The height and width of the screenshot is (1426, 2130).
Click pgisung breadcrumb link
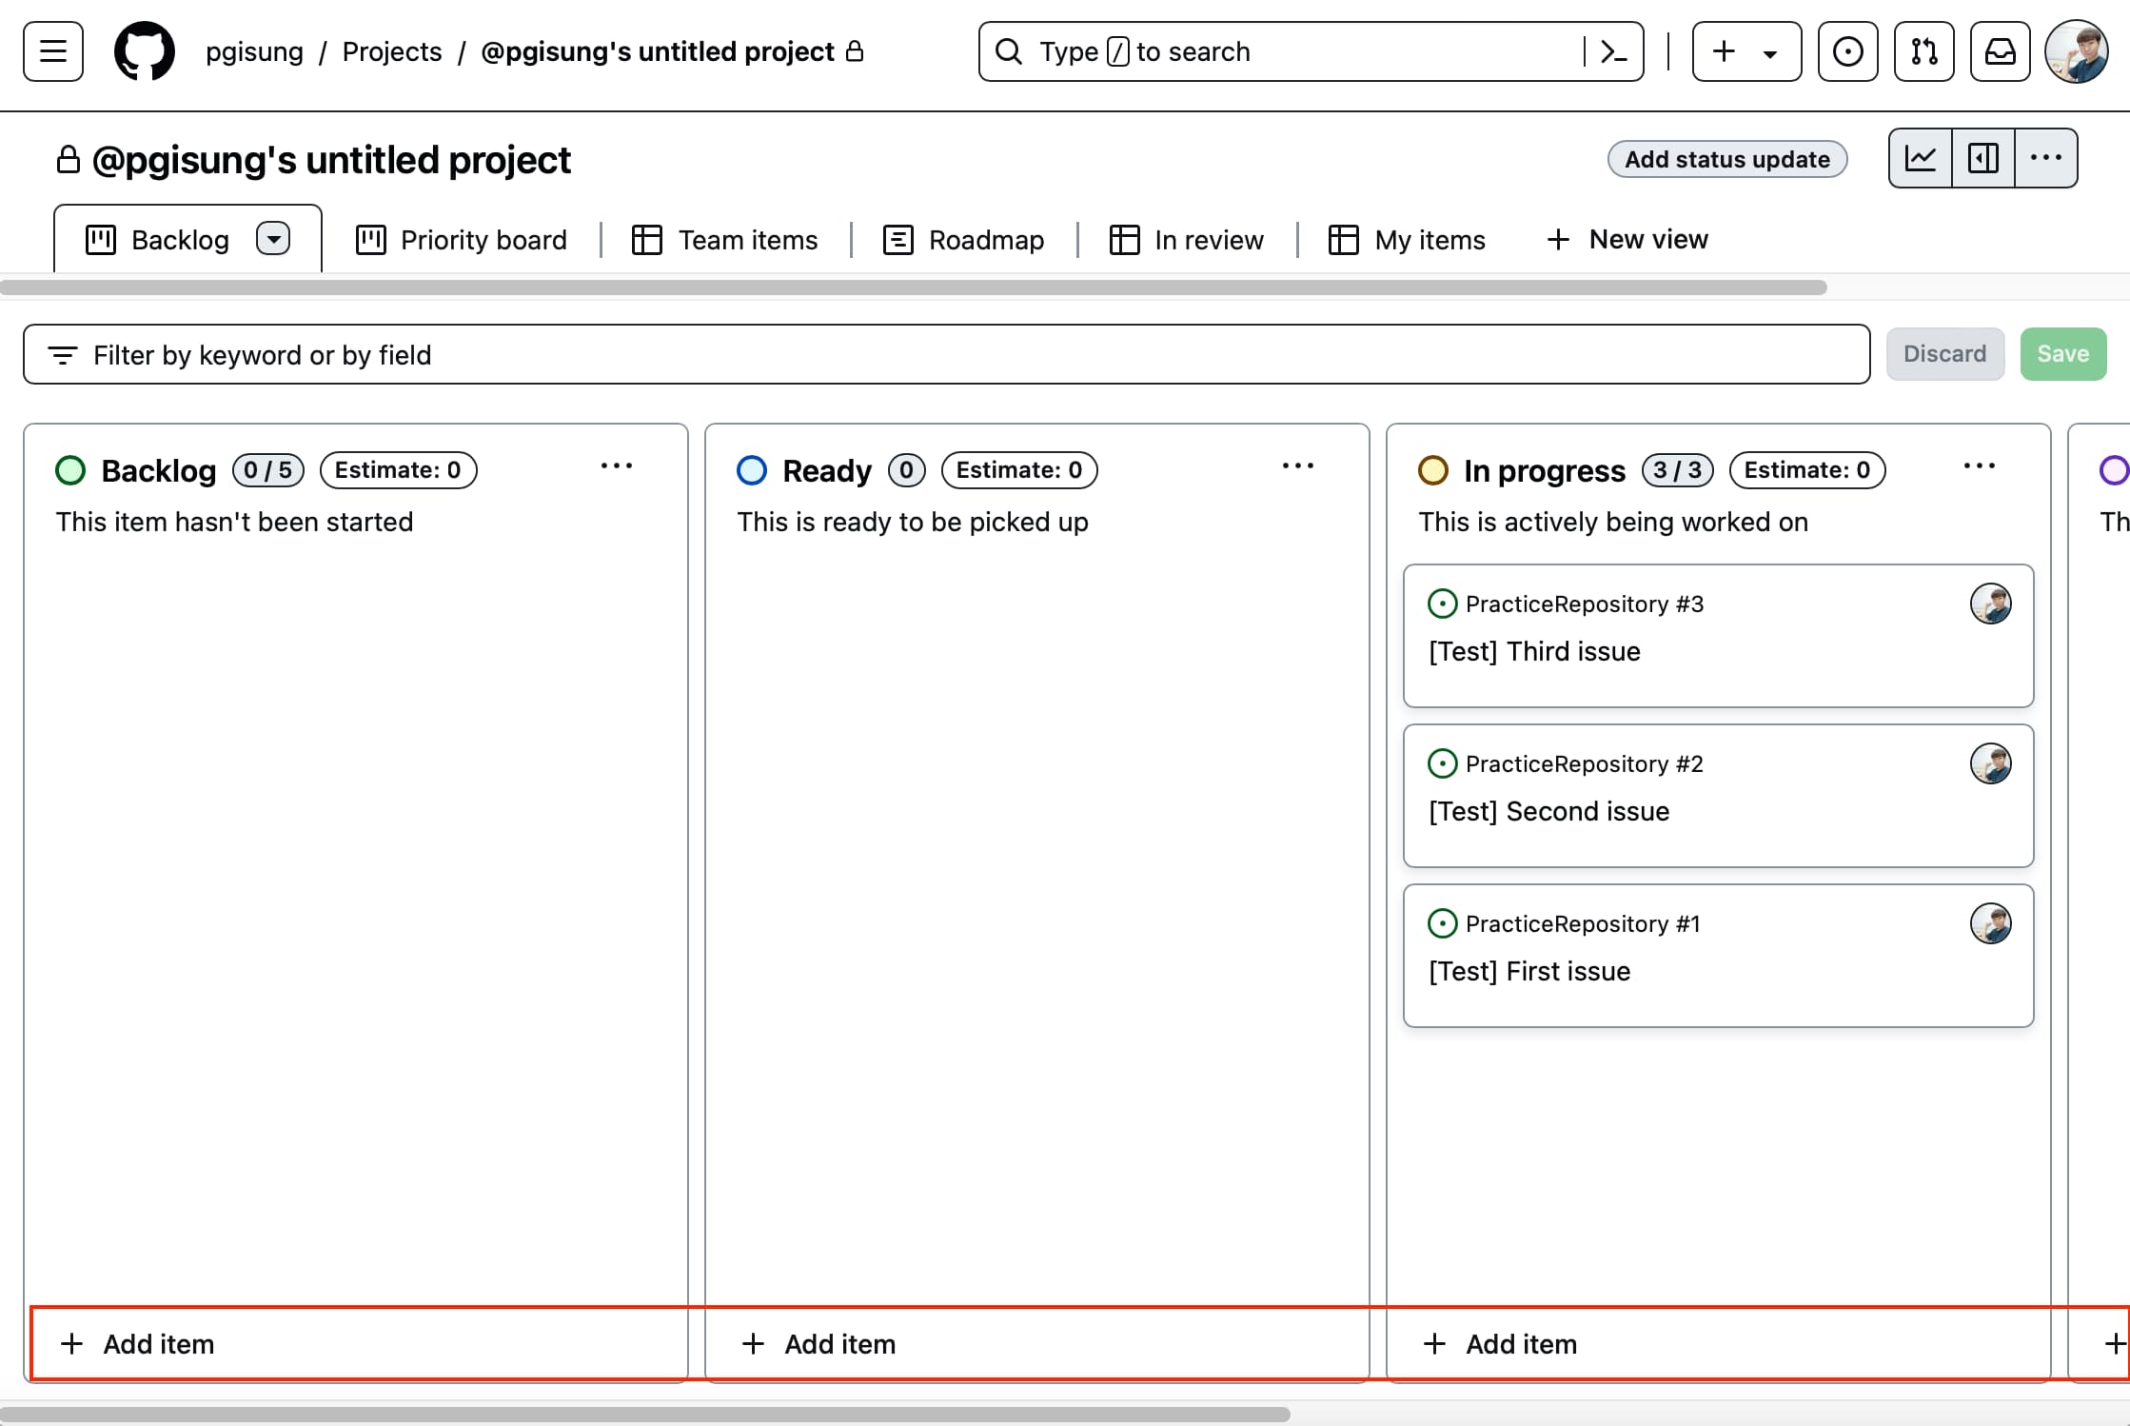[x=254, y=51]
